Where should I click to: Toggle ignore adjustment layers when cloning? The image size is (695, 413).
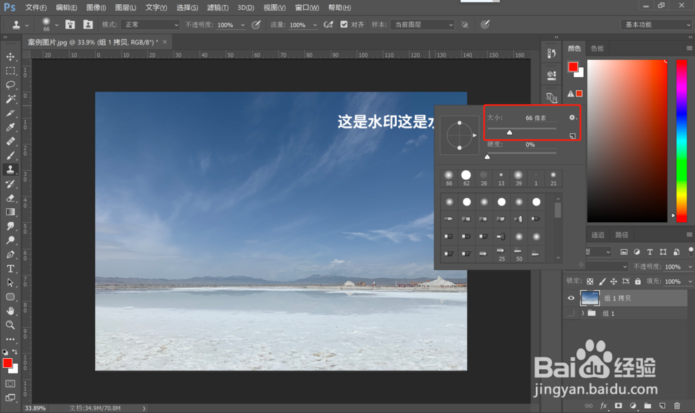[464, 25]
